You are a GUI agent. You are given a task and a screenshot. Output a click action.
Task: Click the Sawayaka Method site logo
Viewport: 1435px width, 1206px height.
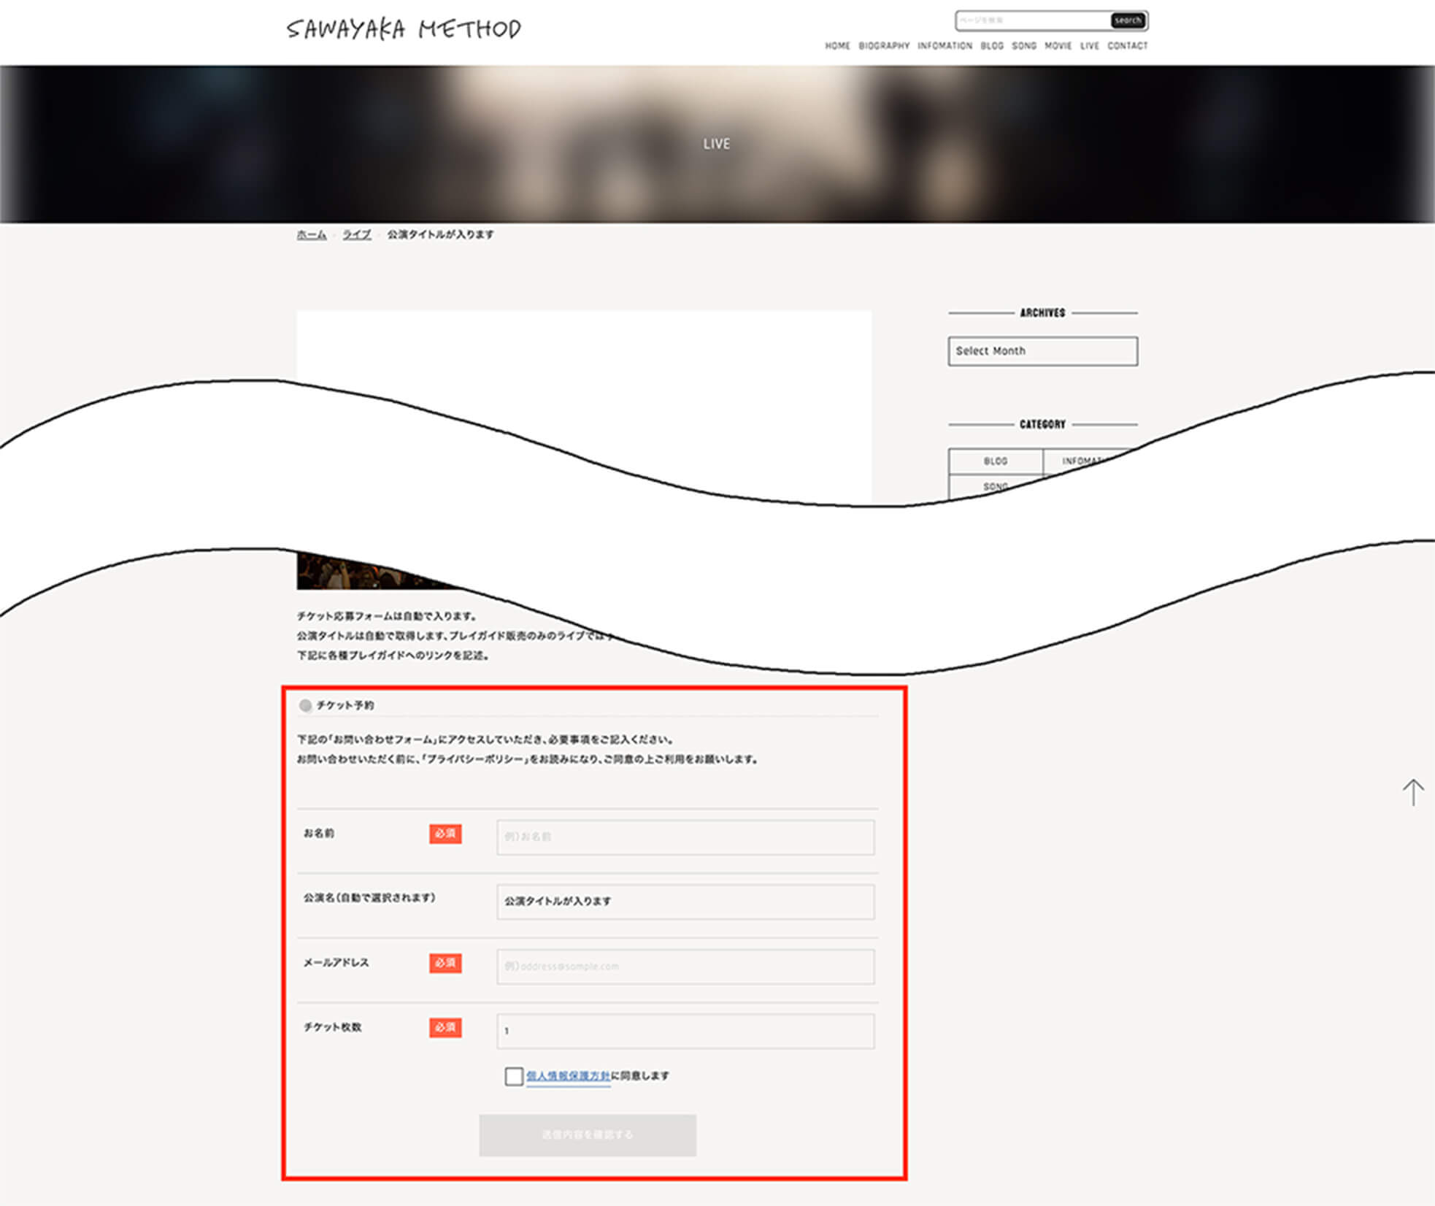coord(404,29)
